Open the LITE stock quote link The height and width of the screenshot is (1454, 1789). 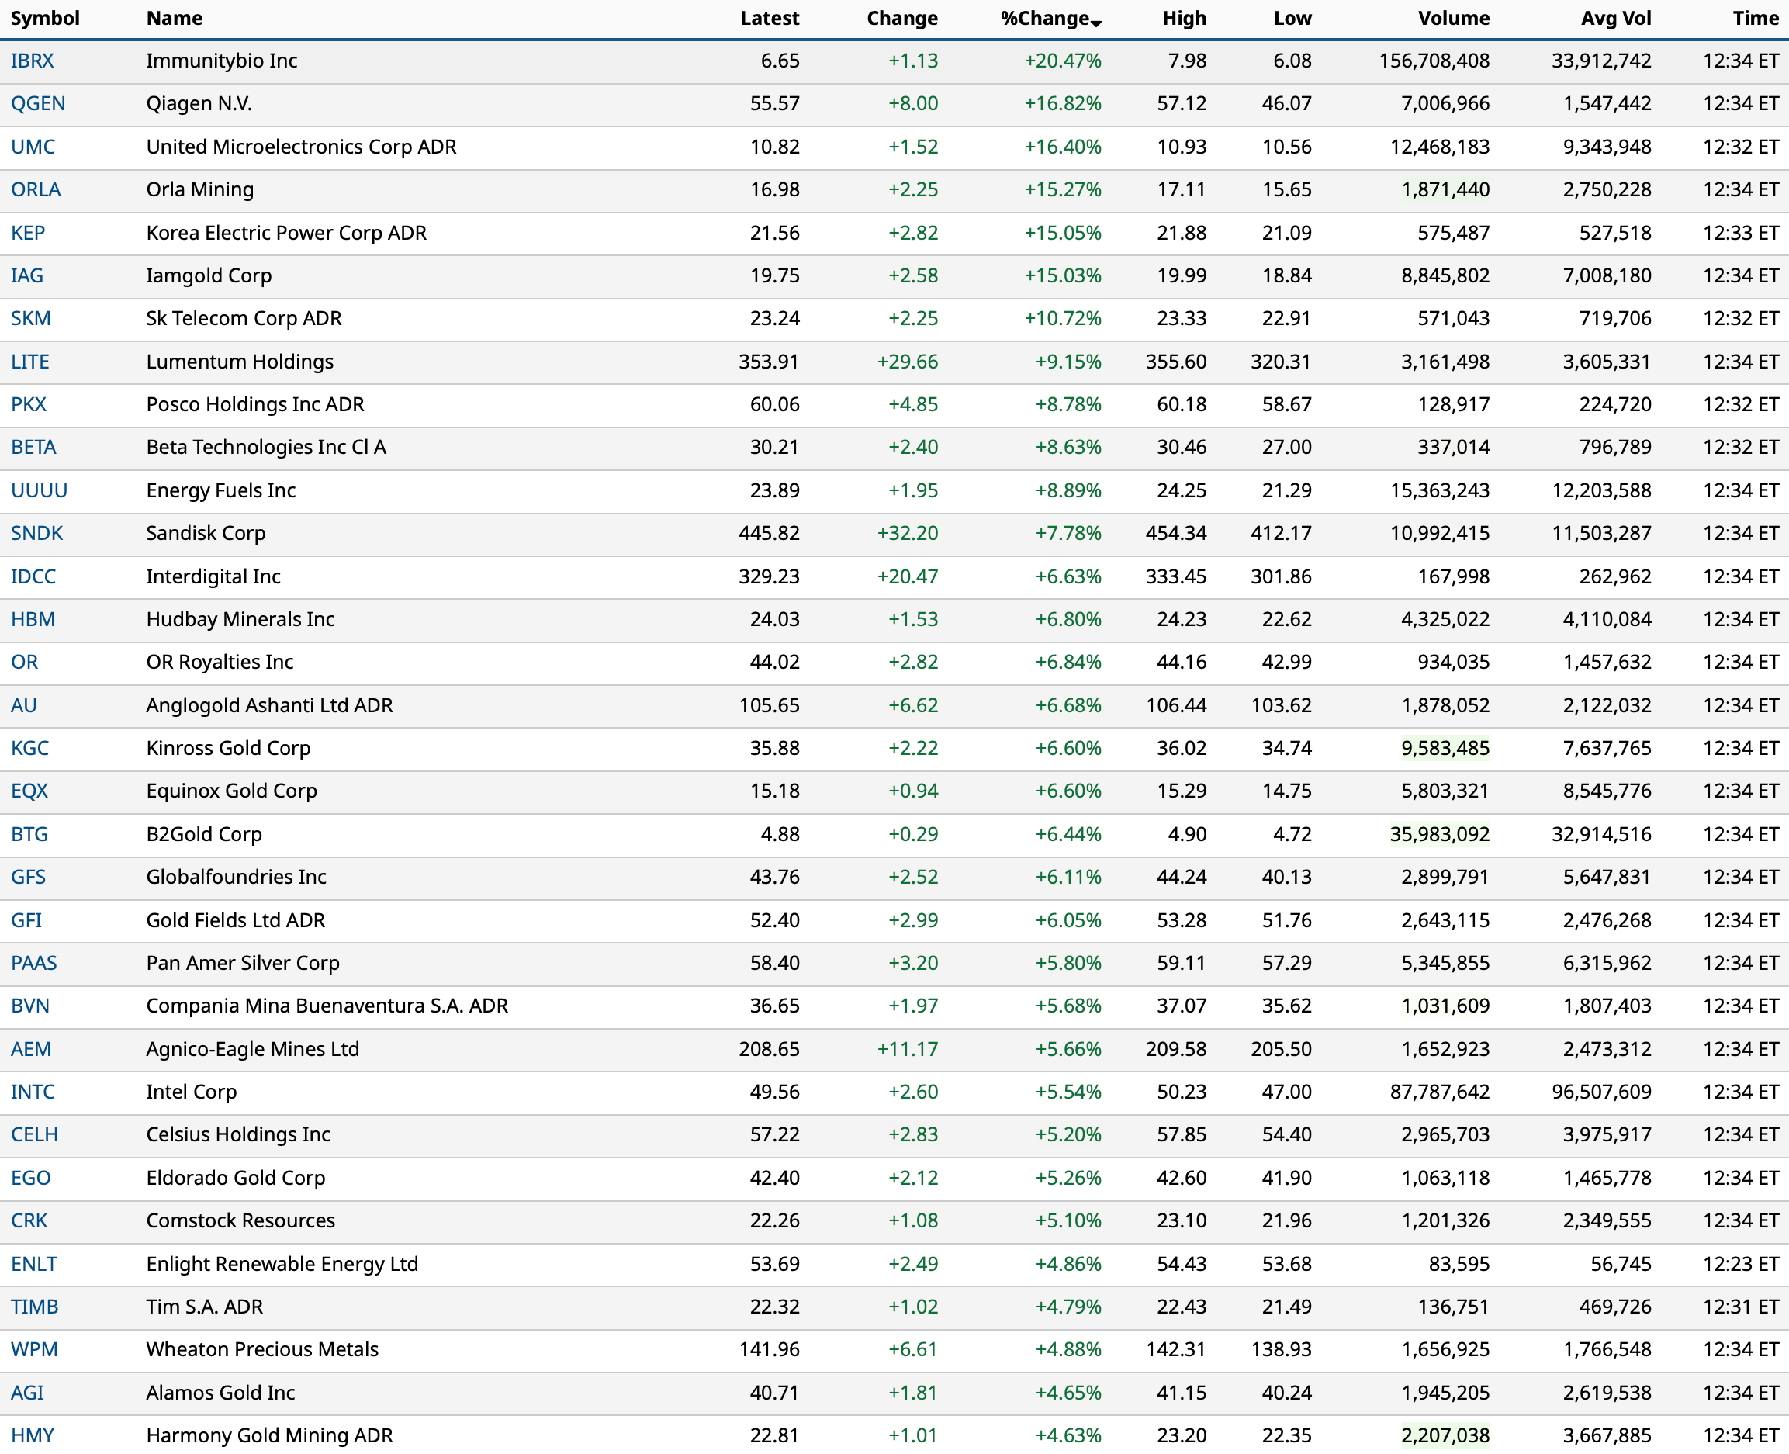coord(30,362)
